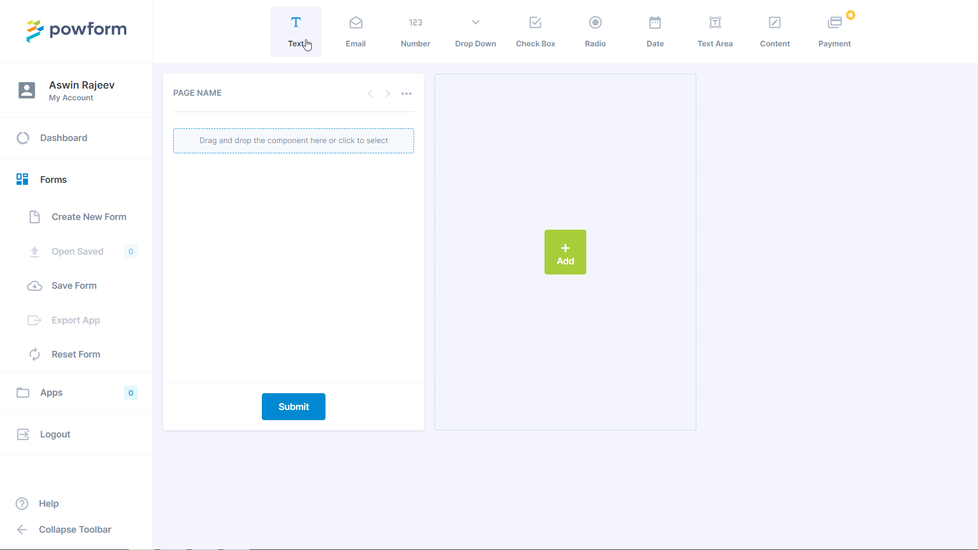Click Dashboard in the sidebar

click(63, 137)
